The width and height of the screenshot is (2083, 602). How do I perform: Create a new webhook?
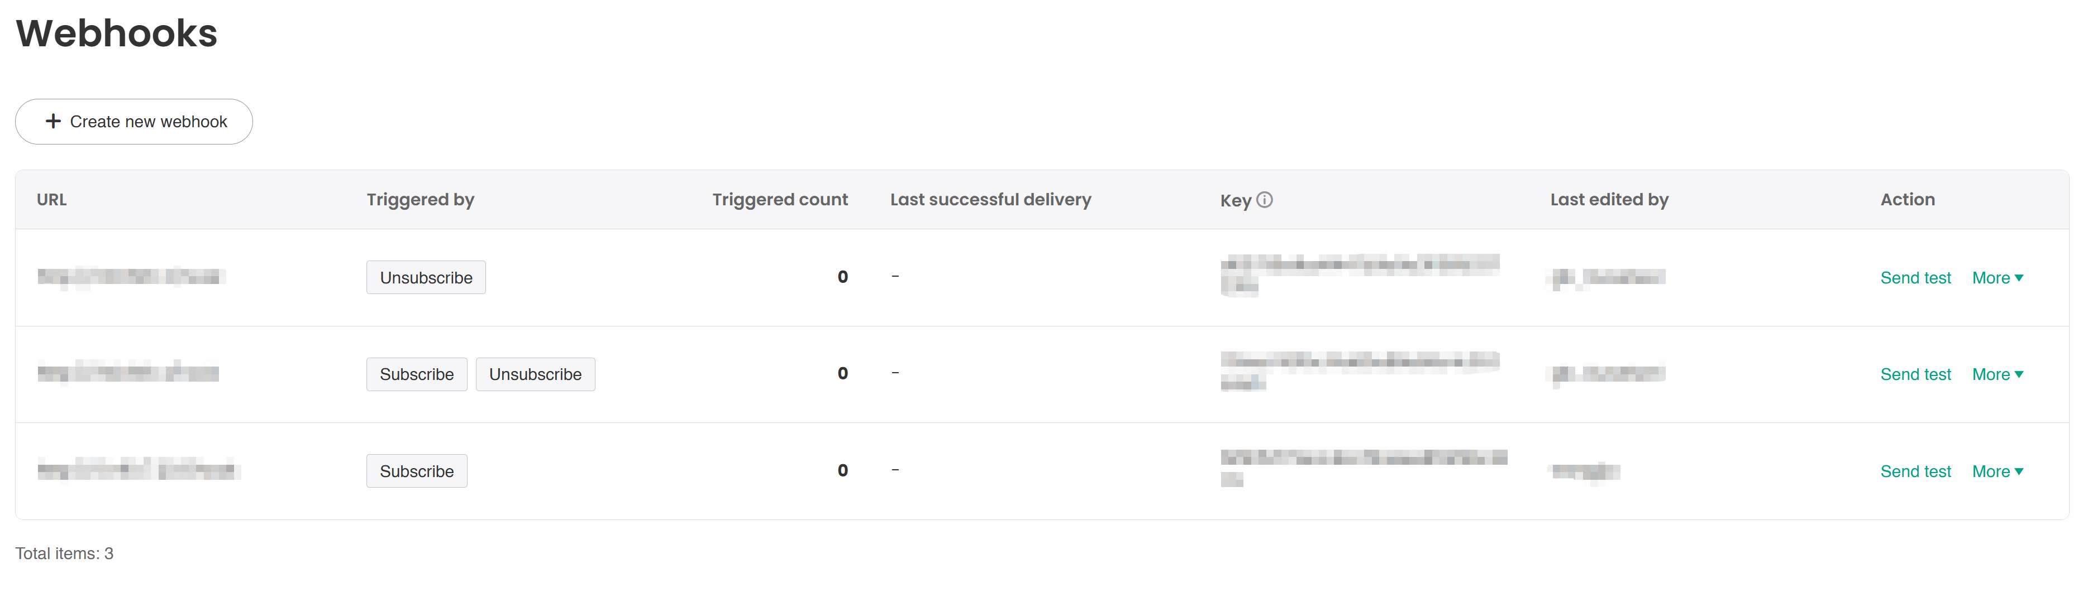[x=134, y=121]
